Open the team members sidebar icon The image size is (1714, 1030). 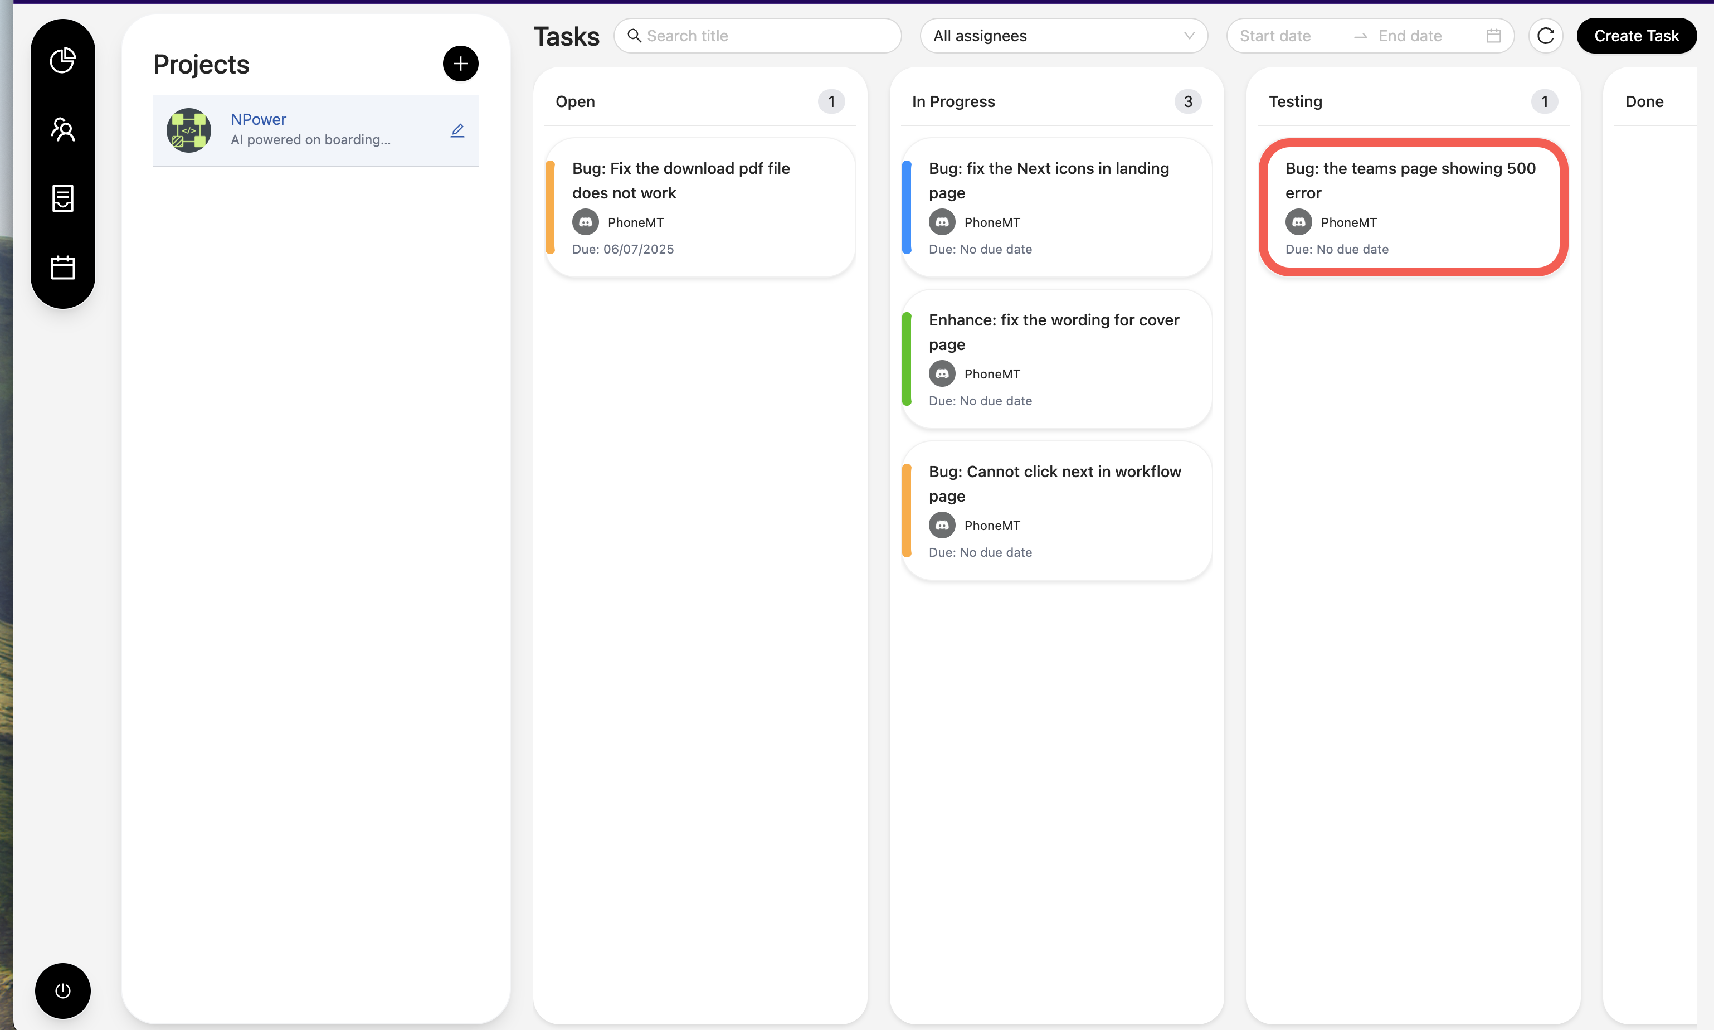click(62, 129)
